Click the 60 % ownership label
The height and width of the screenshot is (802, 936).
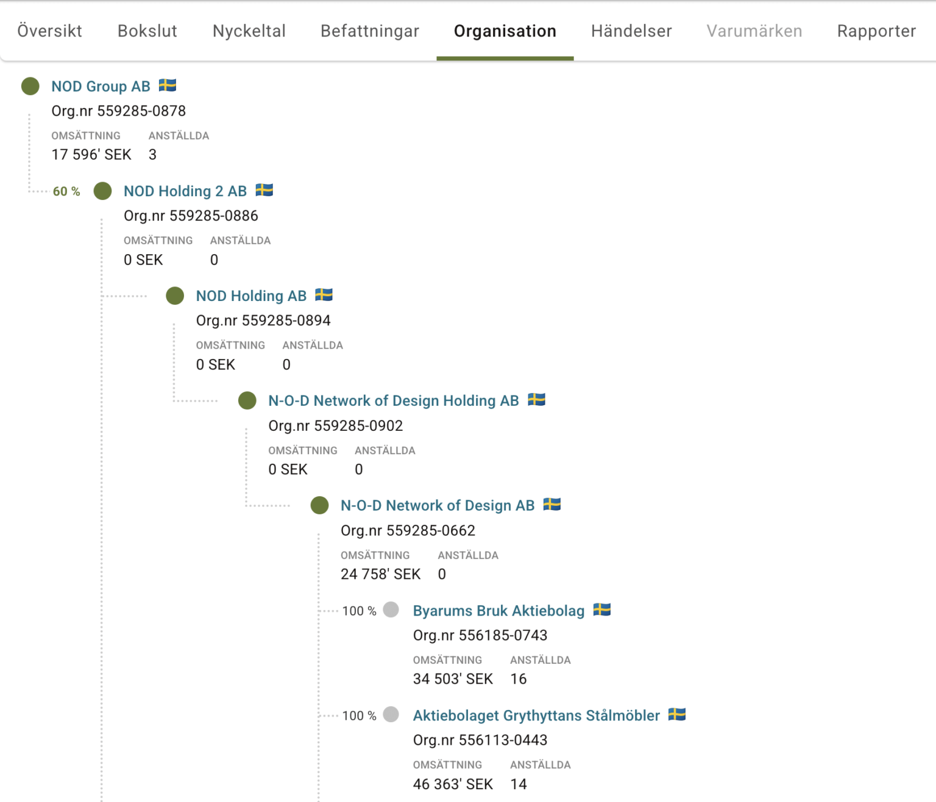click(66, 191)
